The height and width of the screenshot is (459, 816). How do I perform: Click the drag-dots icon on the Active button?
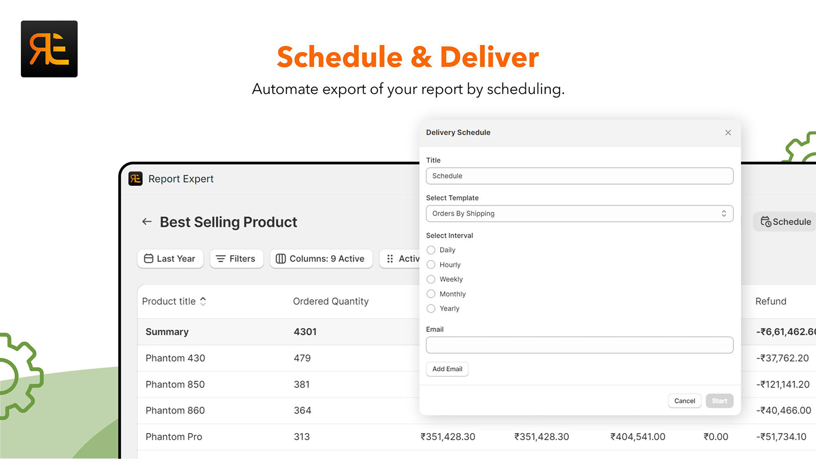coord(390,259)
